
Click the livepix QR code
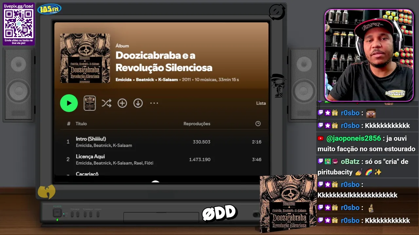pyautogui.click(x=19, y=23)
